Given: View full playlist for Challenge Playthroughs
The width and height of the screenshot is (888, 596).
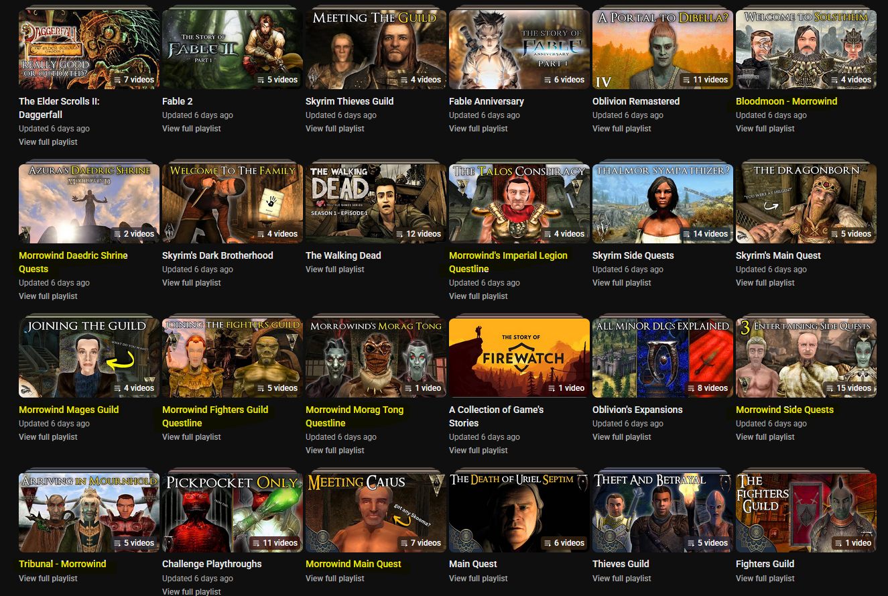Looking at the screenshot, I should tap(191, 591).
